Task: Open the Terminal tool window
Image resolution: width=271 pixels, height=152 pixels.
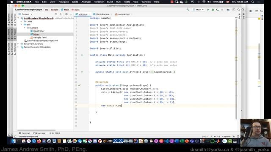Action: pos(24,133)
